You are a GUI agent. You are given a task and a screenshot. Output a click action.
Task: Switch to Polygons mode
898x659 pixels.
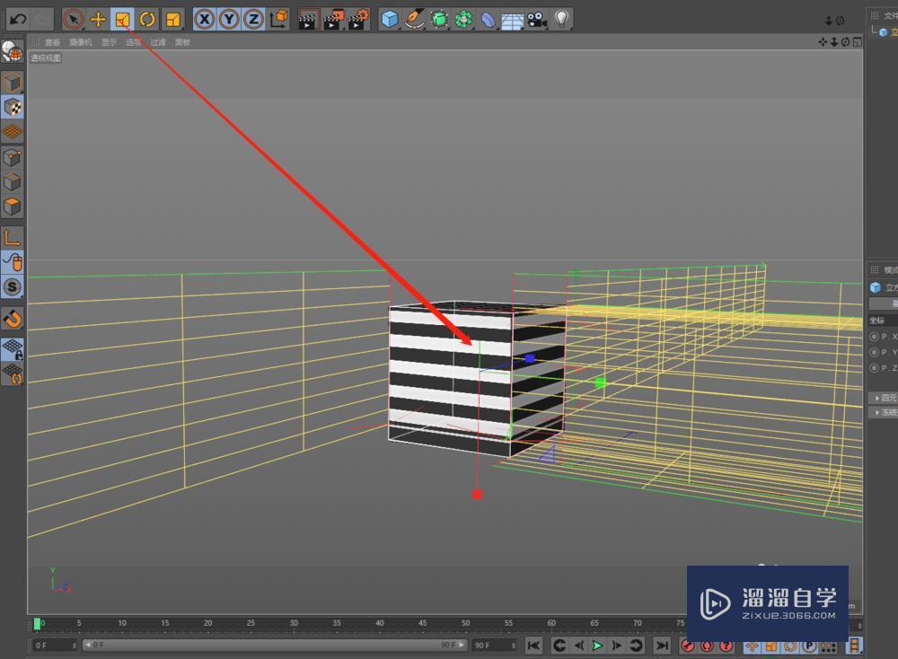(x=12, y=206)
